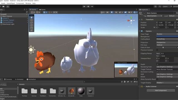The width and height of the screenshot is (178, 100).
Task: Disable the Camera component checkbox
Action: [x=144, y=31]
